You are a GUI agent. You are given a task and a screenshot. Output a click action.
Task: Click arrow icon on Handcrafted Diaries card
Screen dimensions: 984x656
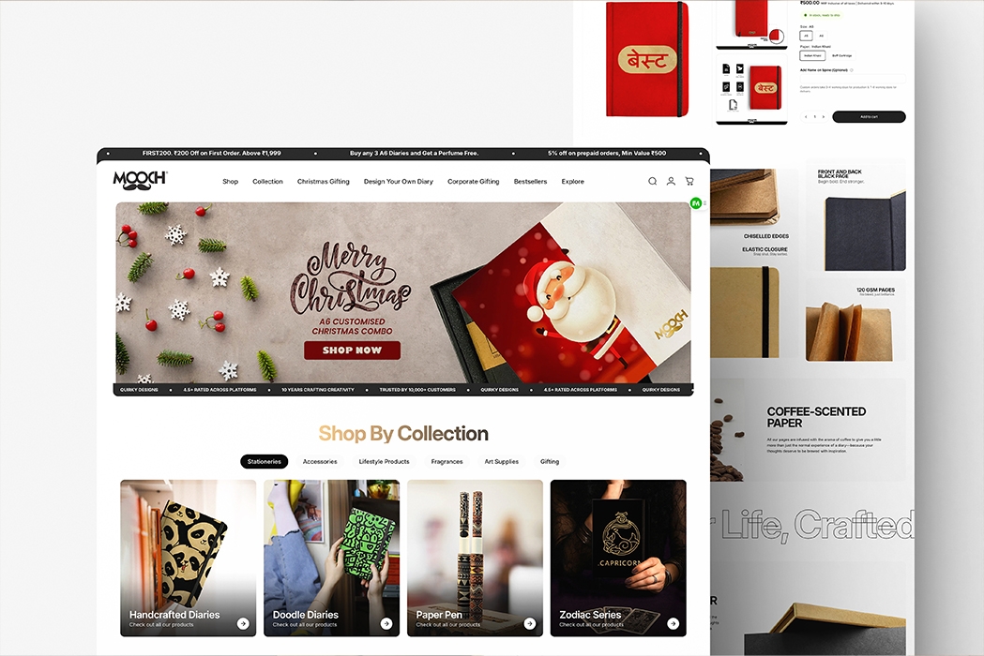(243, 623)
